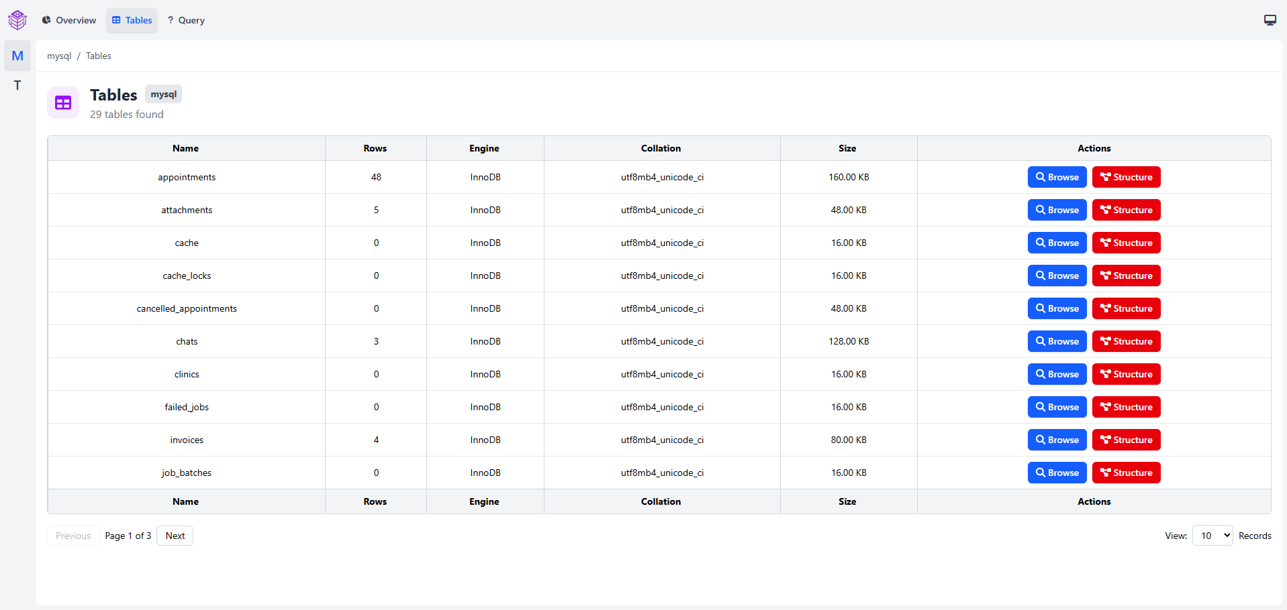Open Structure for the invoices table
The height and width of the screenshot is (610, 1287).
pyautogui.click(x=1126, y=440)
